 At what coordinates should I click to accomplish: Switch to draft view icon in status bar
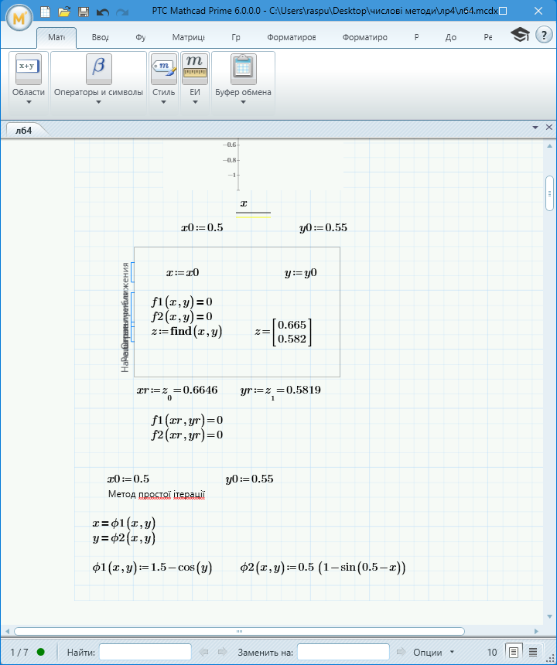[533, 652]
